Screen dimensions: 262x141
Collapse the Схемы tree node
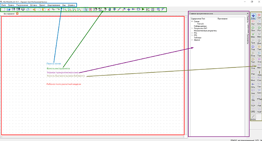point(192,21)
